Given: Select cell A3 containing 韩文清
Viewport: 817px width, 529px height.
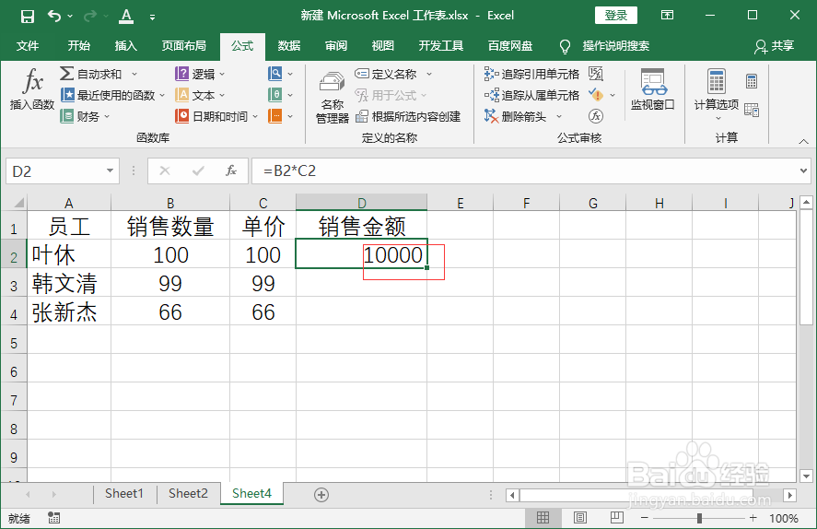Looking at the screenshot, I should (x=69, y=283).
